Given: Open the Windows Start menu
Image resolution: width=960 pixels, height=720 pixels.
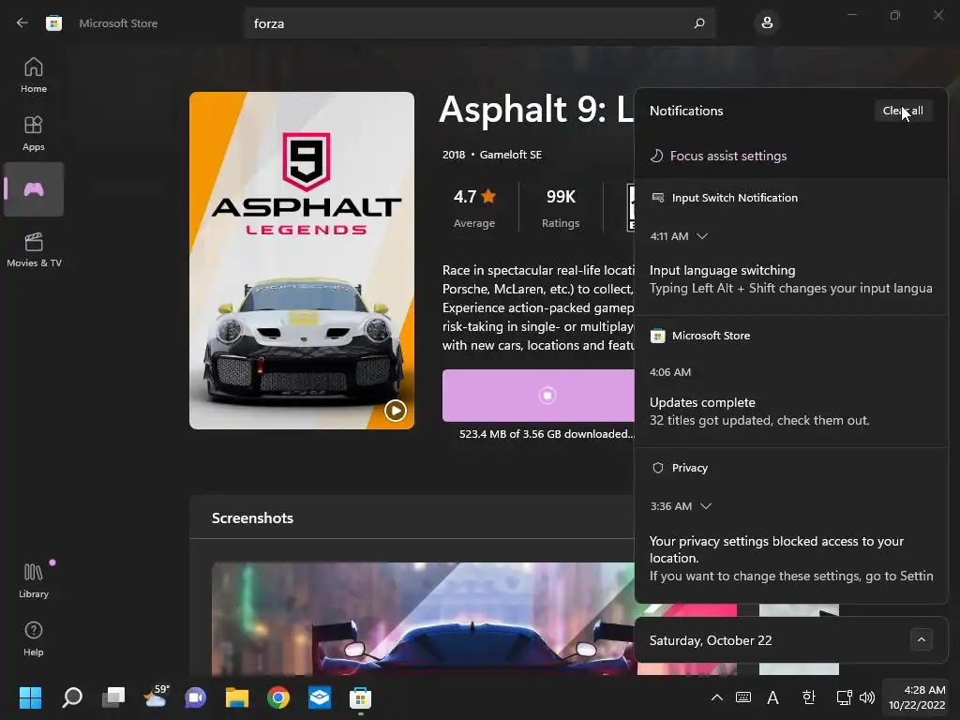Looking at the screenshot, I should click(x=30, y=697).
